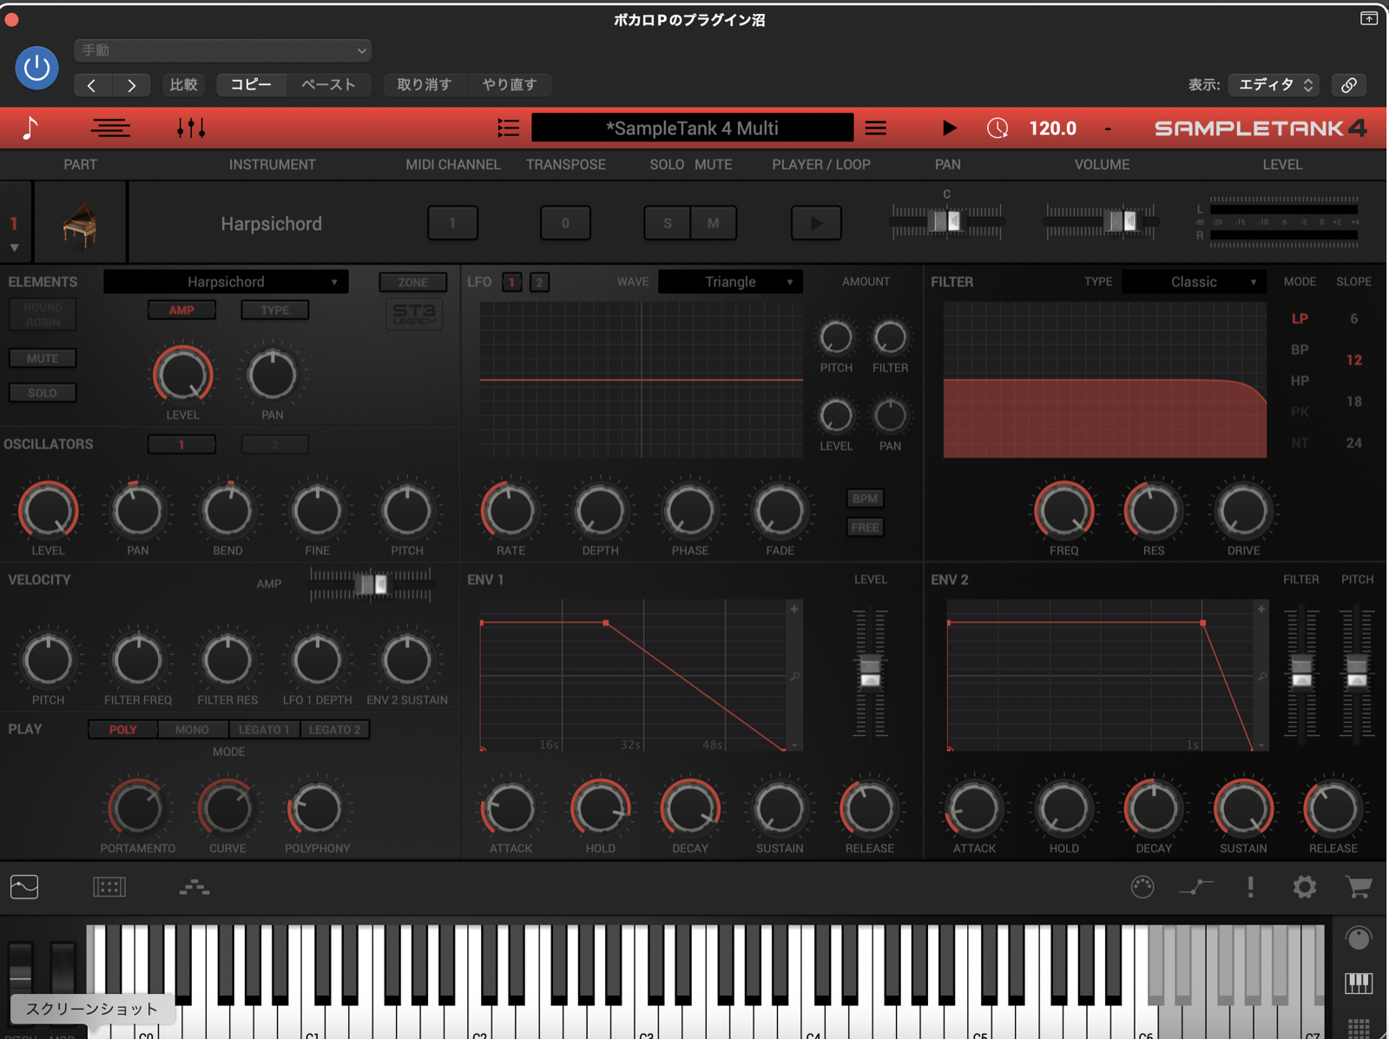The image size is (1389, 1039).
Task: Click the Paste (ペースト) button
Action: point(328,85)
